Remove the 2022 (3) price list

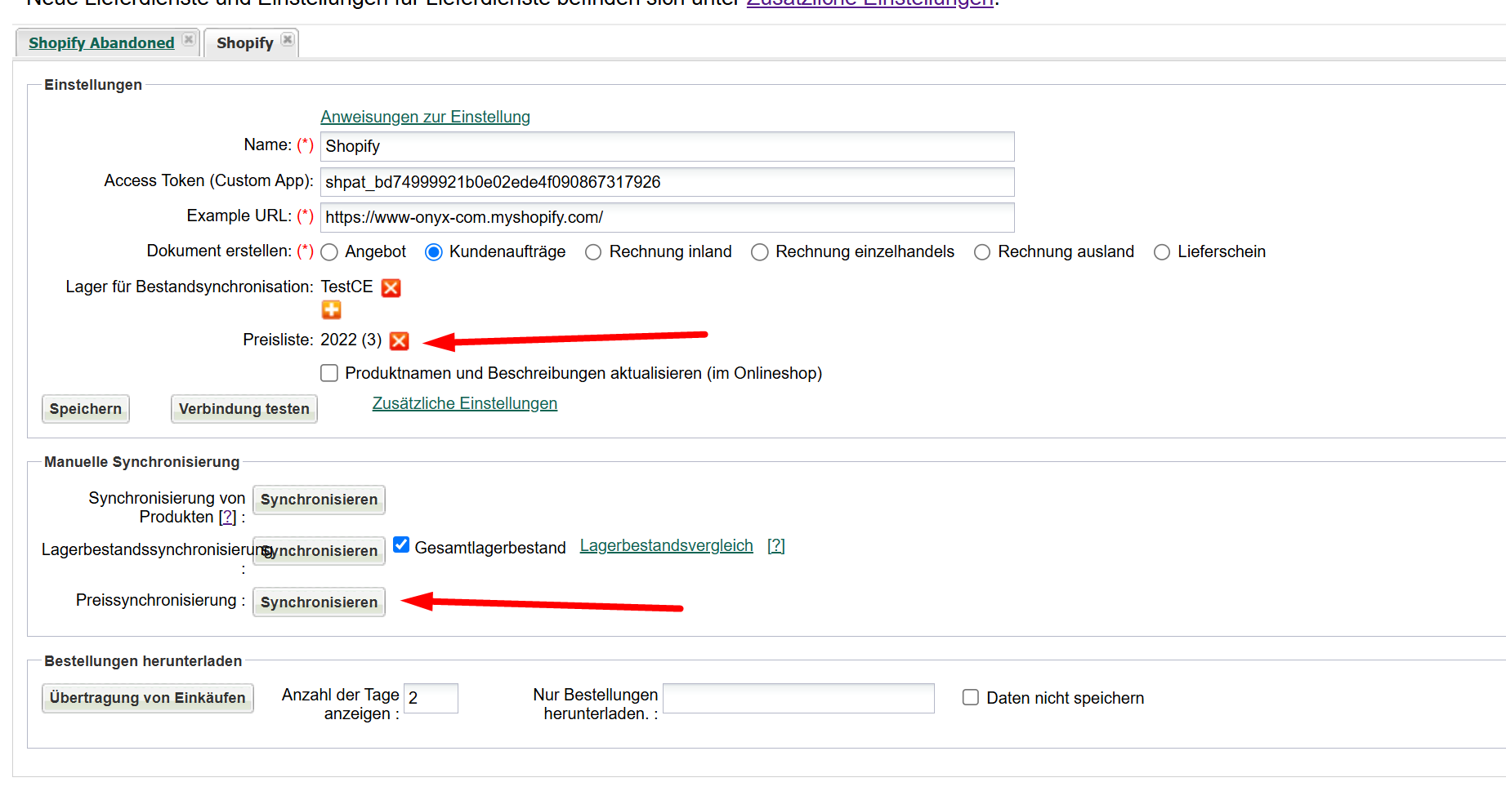tap(400, 340)
